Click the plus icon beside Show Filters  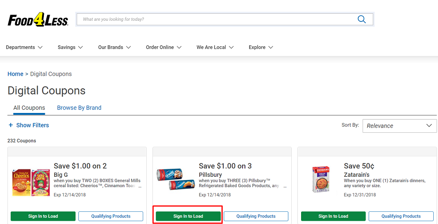click(10, 125)
